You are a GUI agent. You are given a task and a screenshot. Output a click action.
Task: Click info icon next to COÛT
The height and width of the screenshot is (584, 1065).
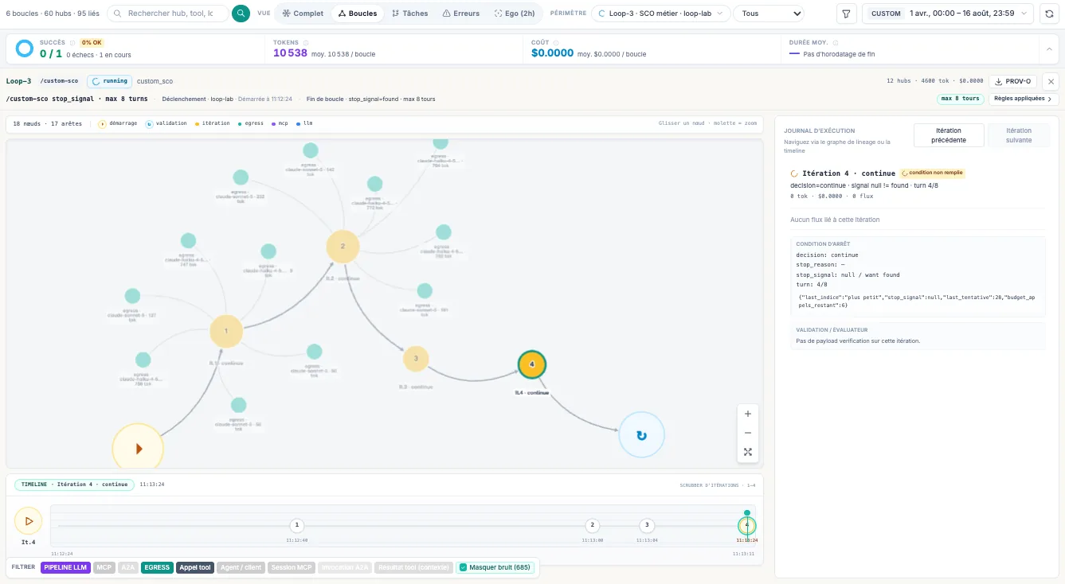tap(556, 42)
